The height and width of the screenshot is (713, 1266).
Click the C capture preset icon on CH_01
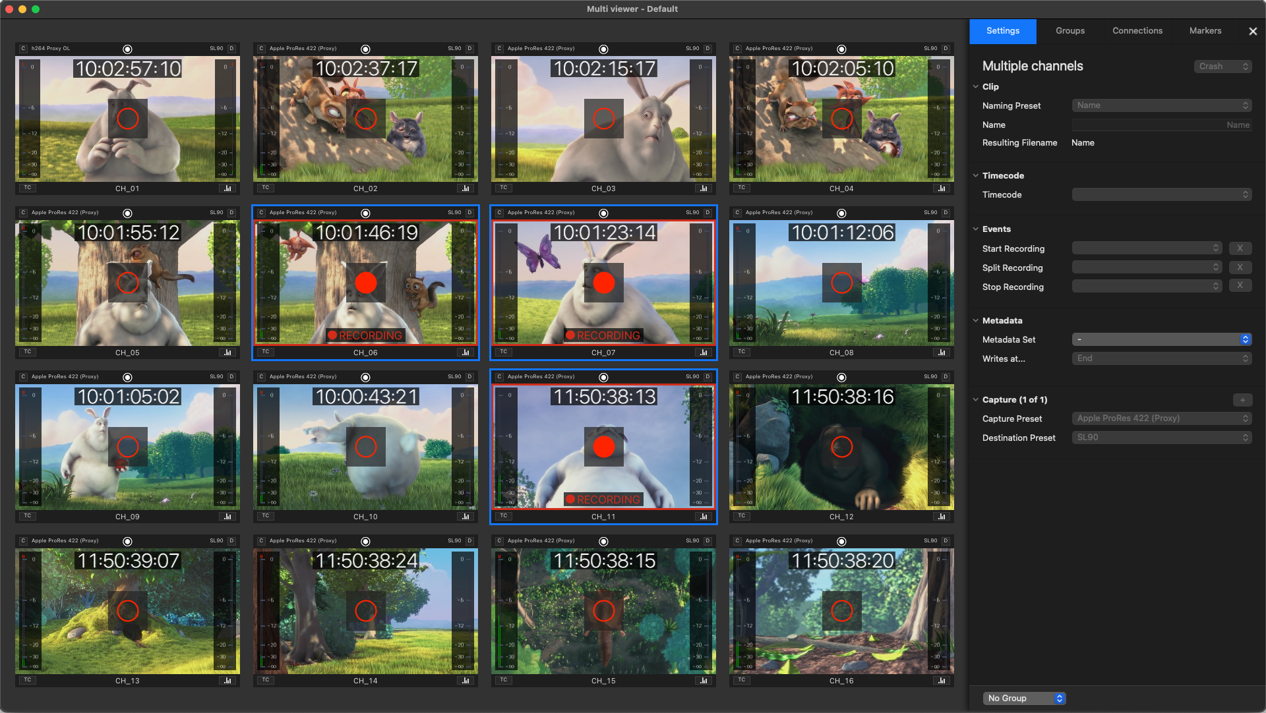[x=23, y=49]
